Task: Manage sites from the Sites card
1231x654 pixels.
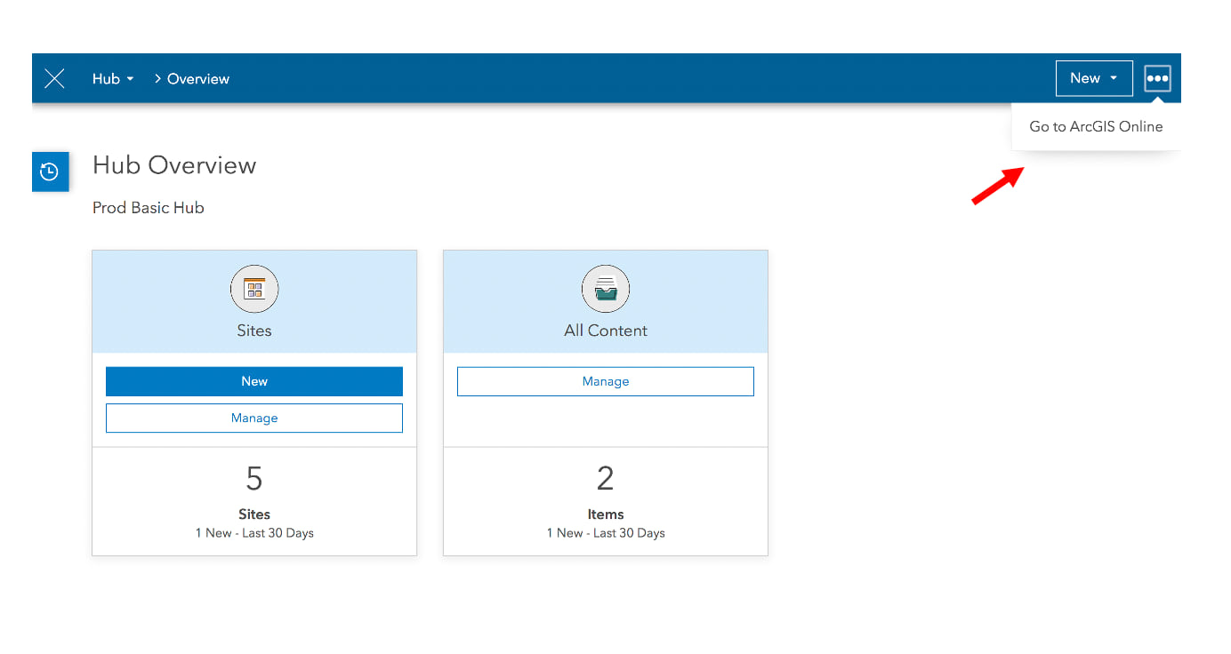Action: point(254,418)
